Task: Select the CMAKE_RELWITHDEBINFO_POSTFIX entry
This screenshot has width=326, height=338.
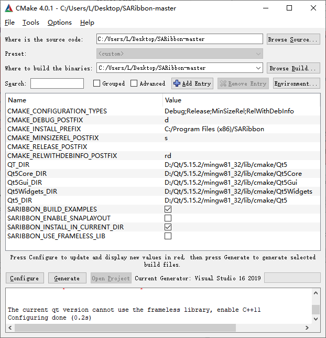Action: 62,156
